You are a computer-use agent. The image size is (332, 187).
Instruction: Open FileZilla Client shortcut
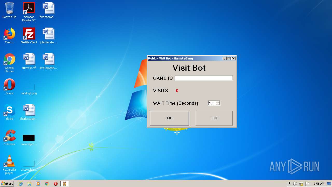pos(29,36)
